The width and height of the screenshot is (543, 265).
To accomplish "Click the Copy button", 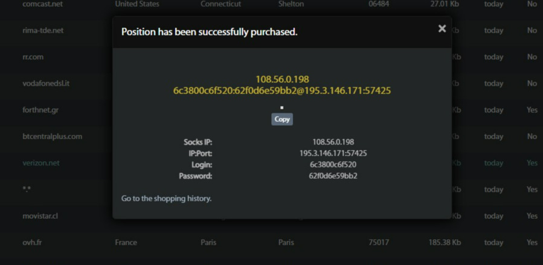I will [282, 119].
